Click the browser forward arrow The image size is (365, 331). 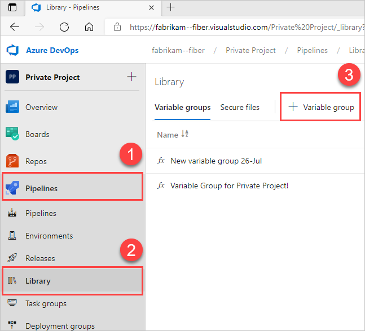pos(39,27)
